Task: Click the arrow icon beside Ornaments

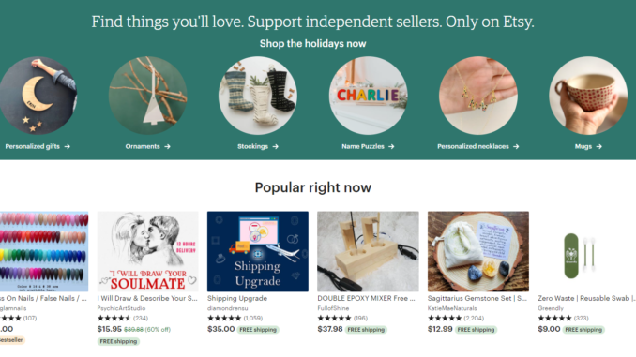Action: (x=168, y=147)
